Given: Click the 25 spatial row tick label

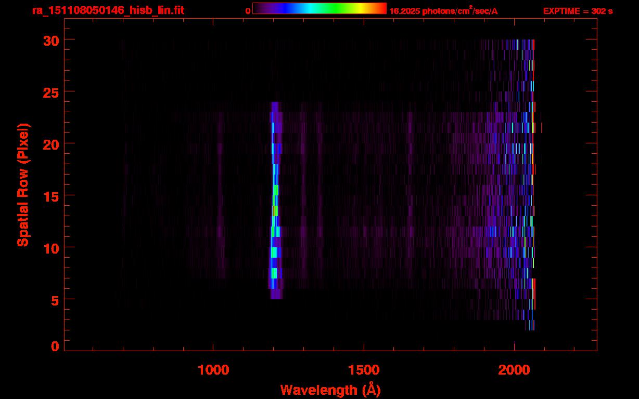Looking at the screenshot, I should click(51, 92).
